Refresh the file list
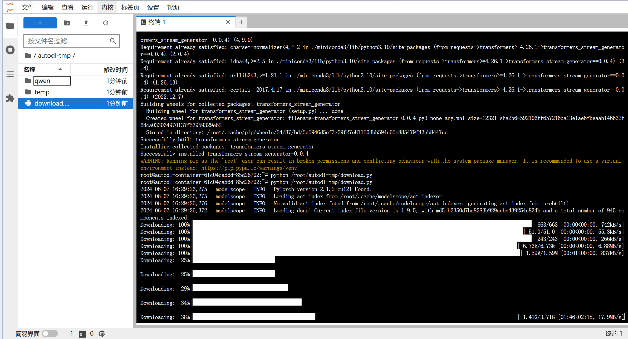Image resolution: width=628 pixels, height=339 pixels. click(x=106, y=23)
